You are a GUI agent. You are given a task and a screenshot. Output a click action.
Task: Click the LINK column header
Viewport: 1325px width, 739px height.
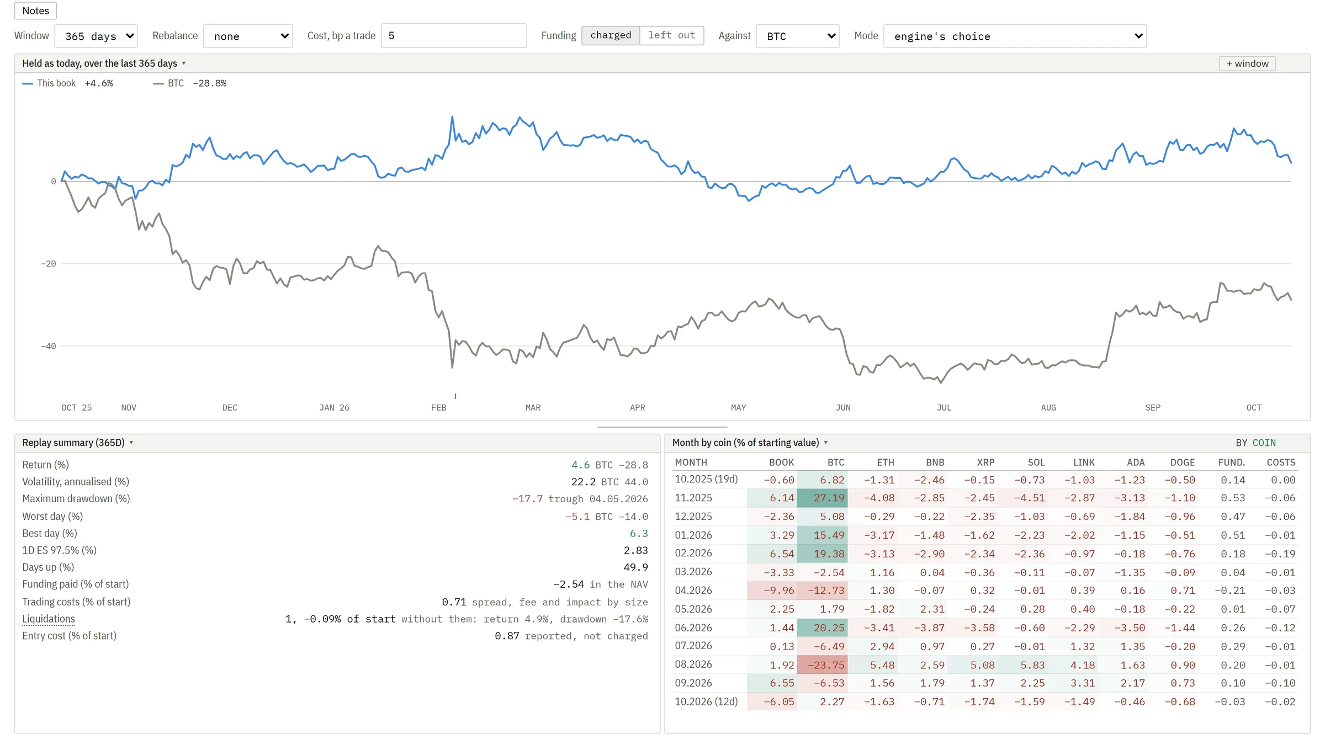coord(1084,462)
